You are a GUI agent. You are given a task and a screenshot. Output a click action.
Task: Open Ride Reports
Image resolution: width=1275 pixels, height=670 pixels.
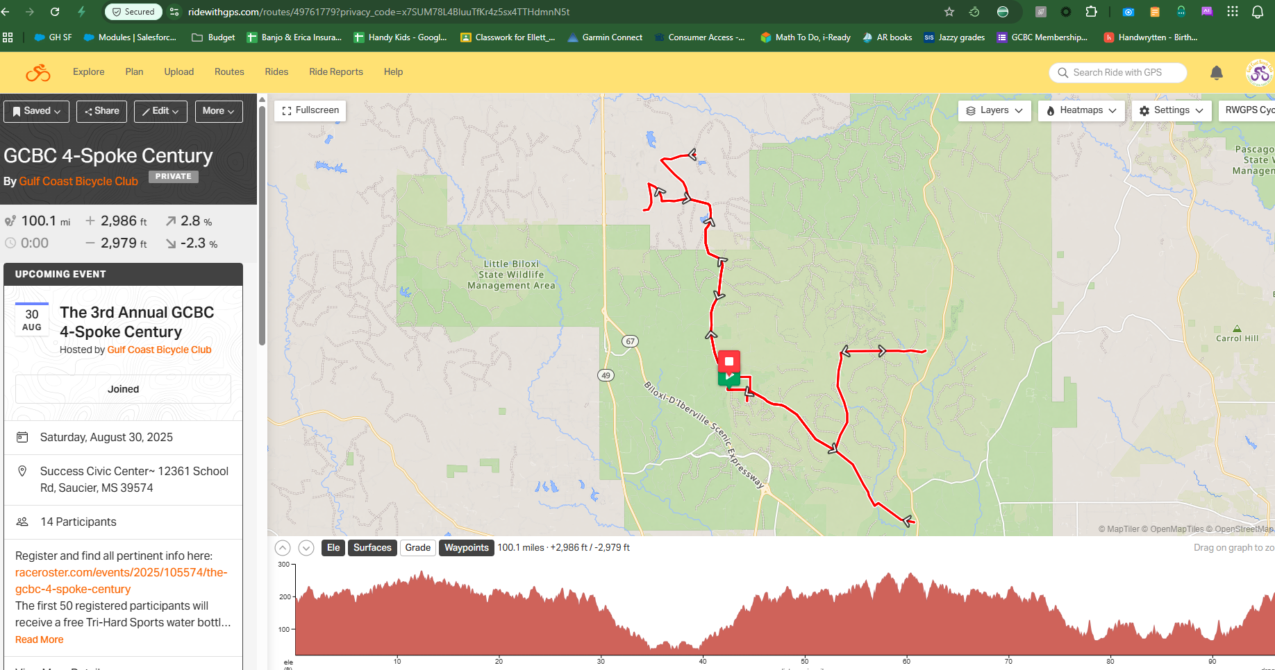(336, 72)
